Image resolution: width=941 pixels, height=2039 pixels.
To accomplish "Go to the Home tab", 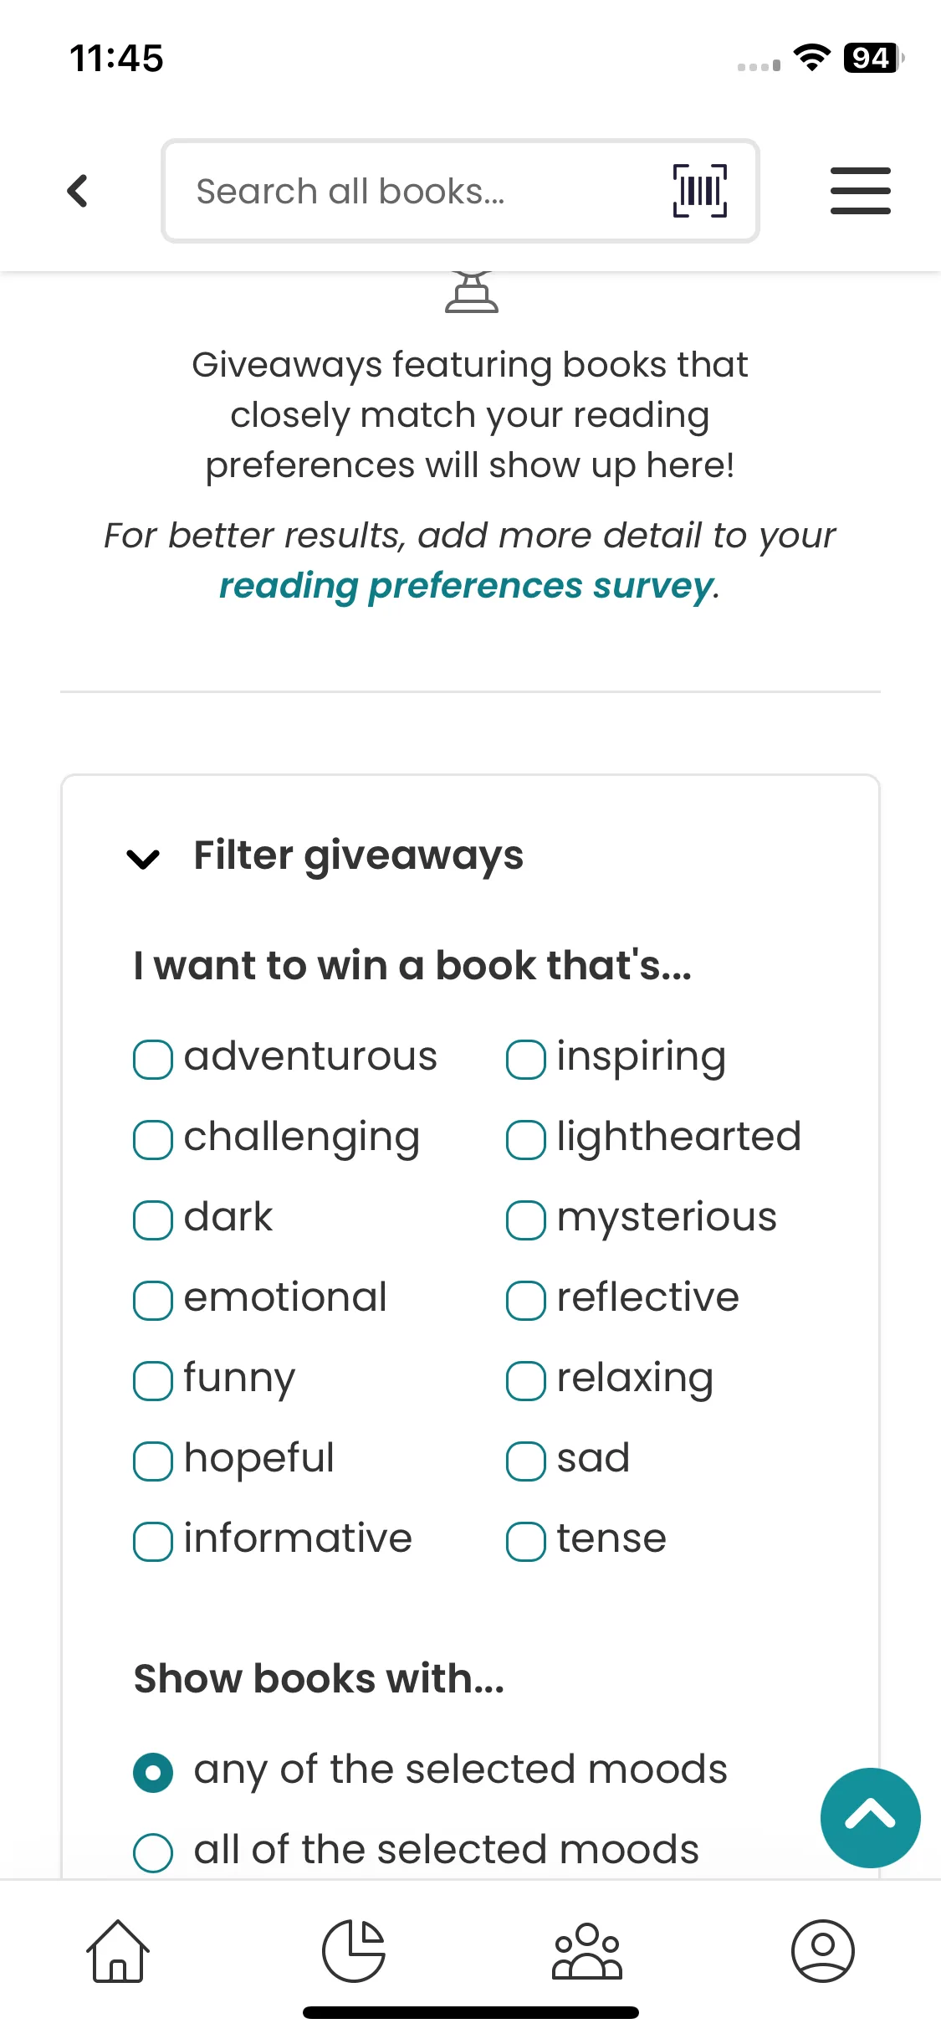I will [x=118, y=1950].
